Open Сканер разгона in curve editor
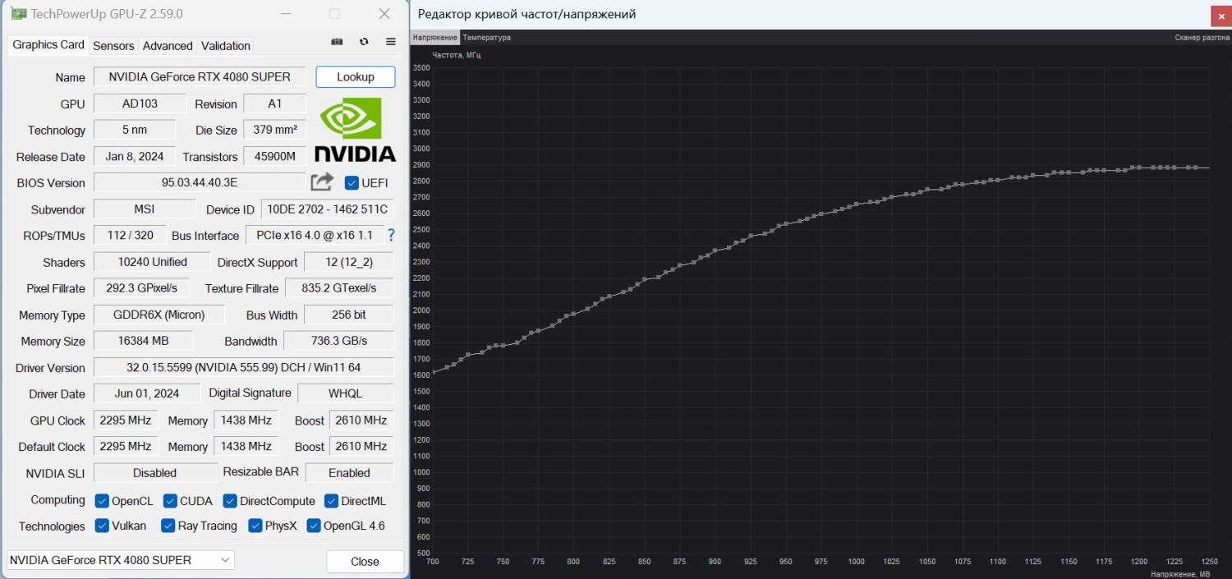This screenshot has width=1232, height=579. point(1202,37)
